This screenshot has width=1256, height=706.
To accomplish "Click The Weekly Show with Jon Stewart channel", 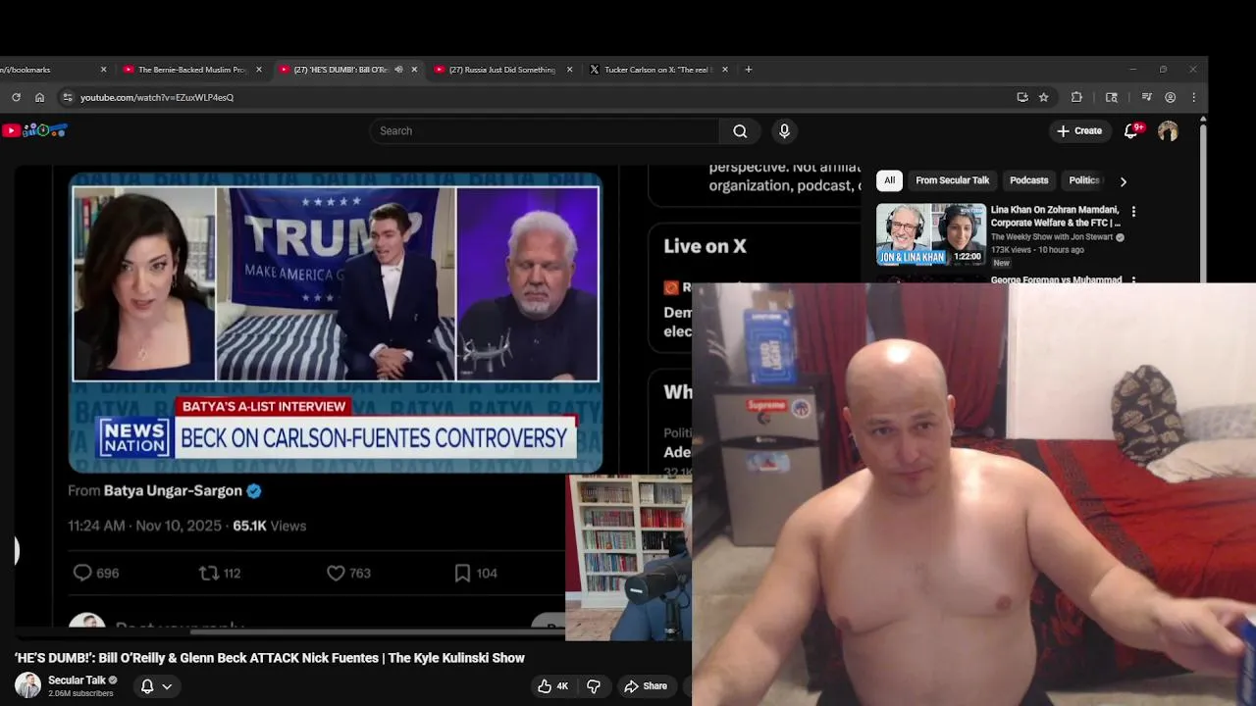I will [1052, 237].
